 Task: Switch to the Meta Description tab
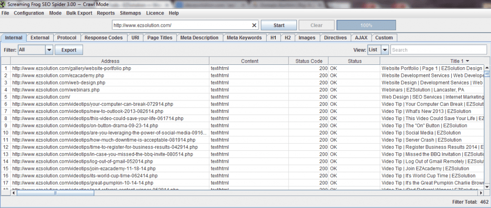tap(199, 37)
